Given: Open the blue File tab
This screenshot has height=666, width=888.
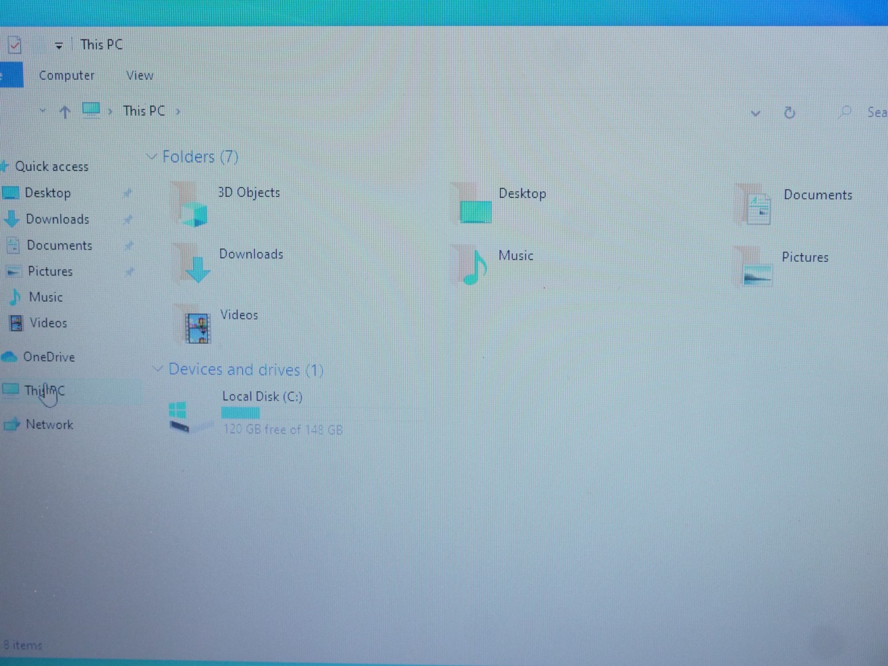Looking at the screenshot, I should (11, 75).
